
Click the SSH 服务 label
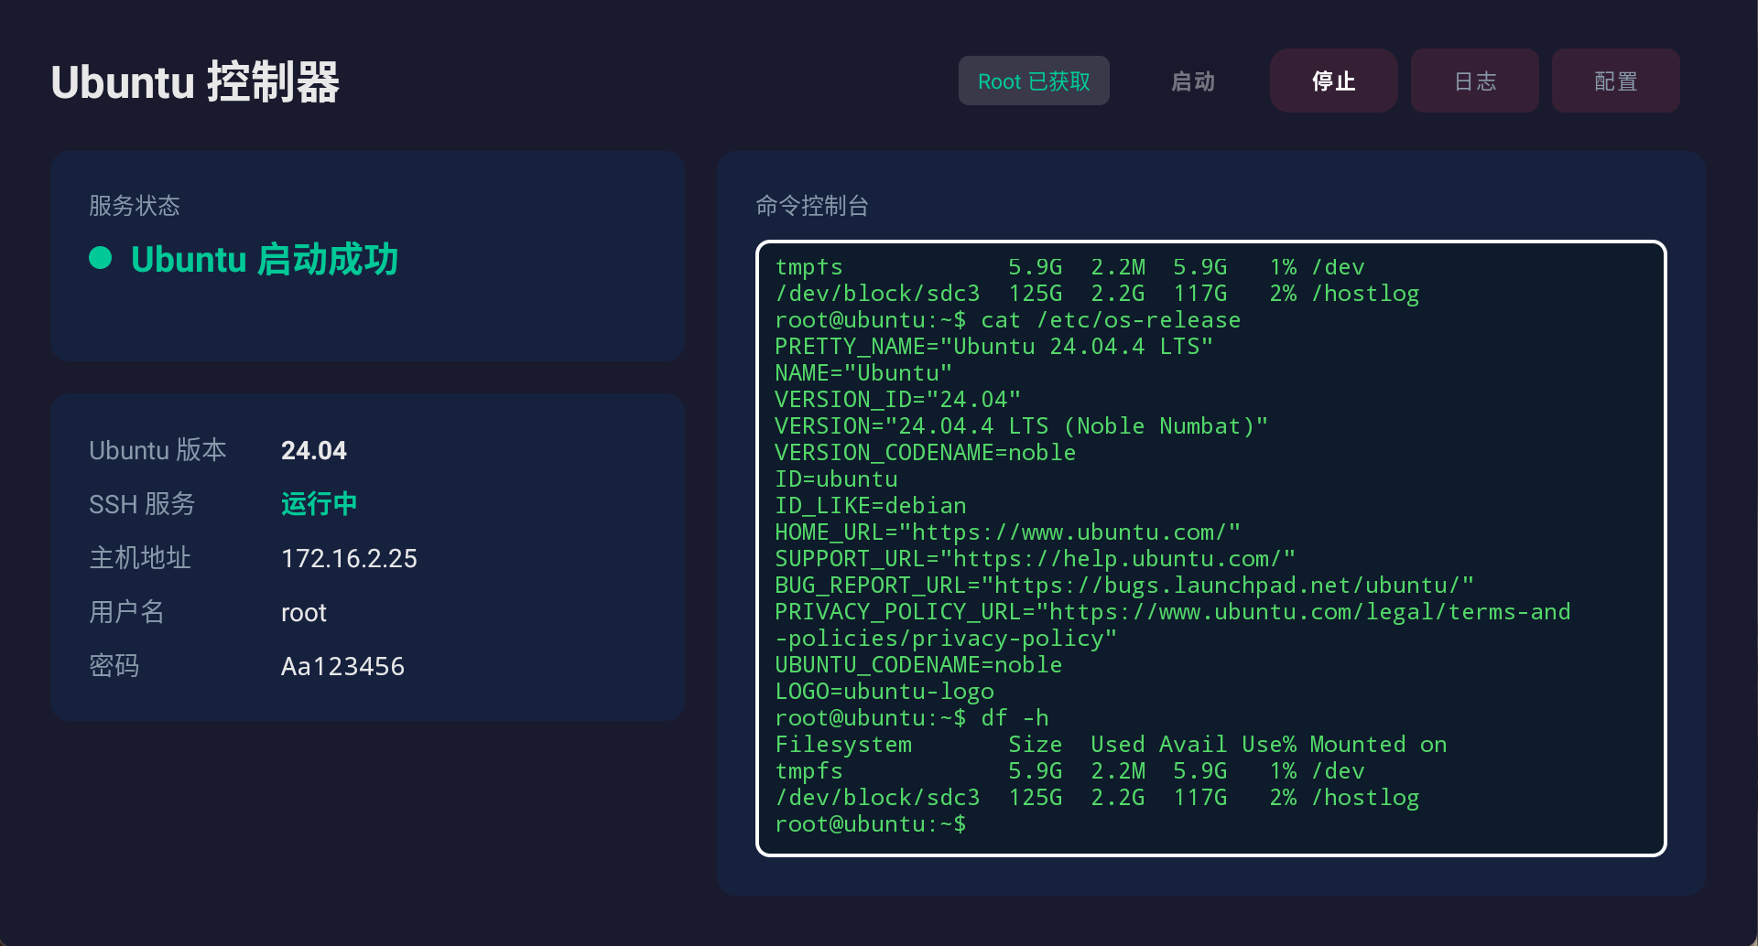[142, 504]
